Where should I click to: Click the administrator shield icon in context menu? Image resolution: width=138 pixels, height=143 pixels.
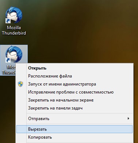pos(20,84)
